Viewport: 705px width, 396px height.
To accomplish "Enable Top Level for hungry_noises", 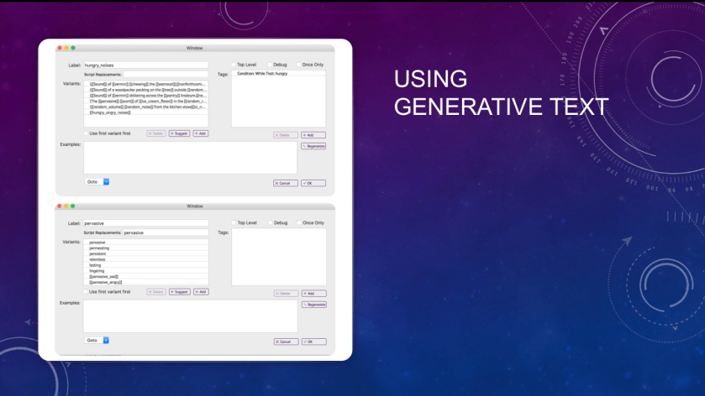I will coord(234,65).
